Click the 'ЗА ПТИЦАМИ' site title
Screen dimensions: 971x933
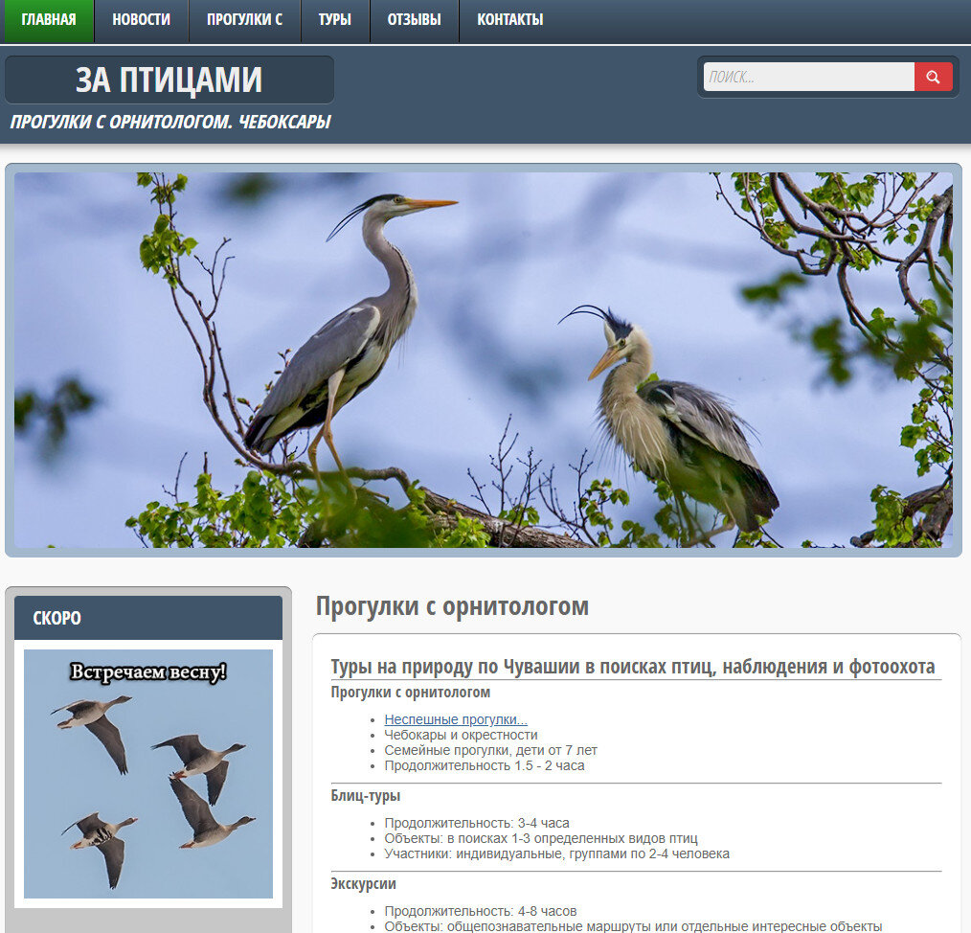(169, 80)
